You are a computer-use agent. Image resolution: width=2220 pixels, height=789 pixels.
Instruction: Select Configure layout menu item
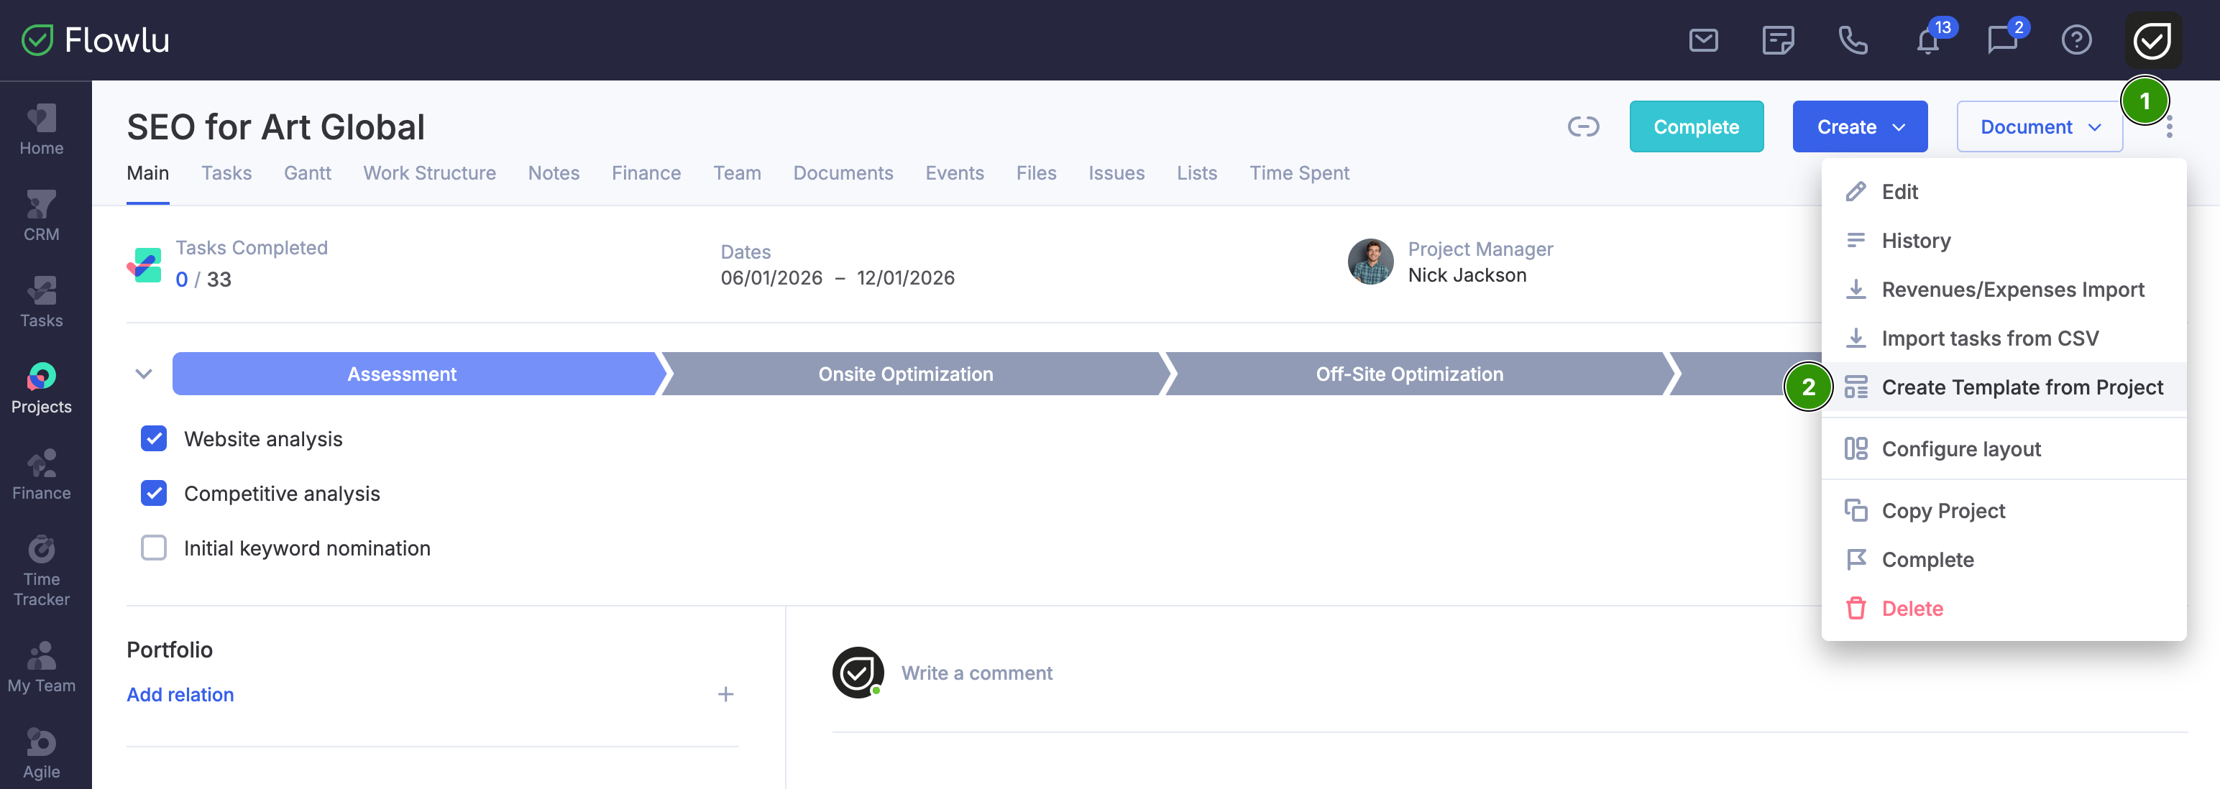[x=2003, y=449]
